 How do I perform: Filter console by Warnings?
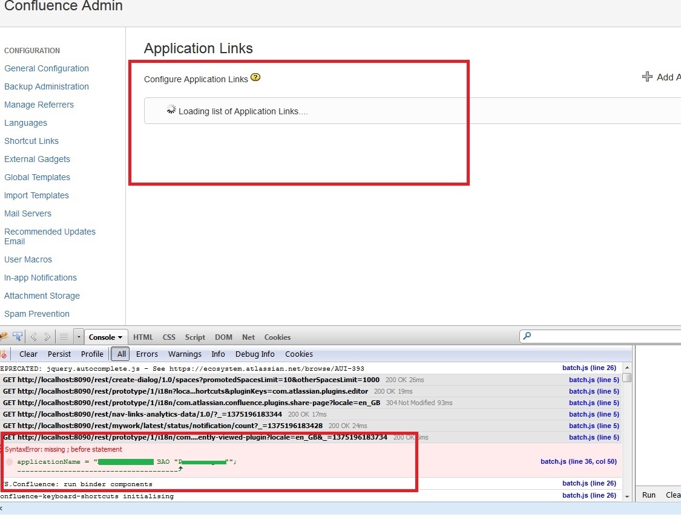[185, 354]
